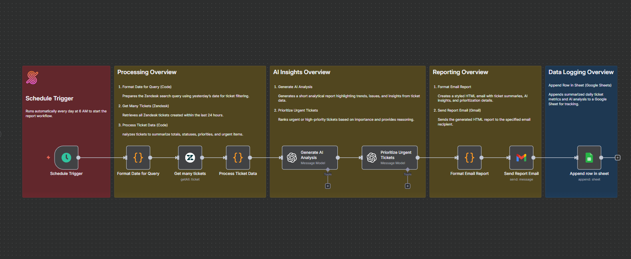The image size is (631, 259).
Task: Select the AI Insights Overview note heading
Action: [x=302, y=72]
